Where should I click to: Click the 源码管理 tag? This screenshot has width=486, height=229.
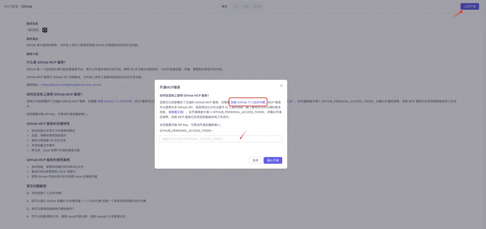coord(33,30)
